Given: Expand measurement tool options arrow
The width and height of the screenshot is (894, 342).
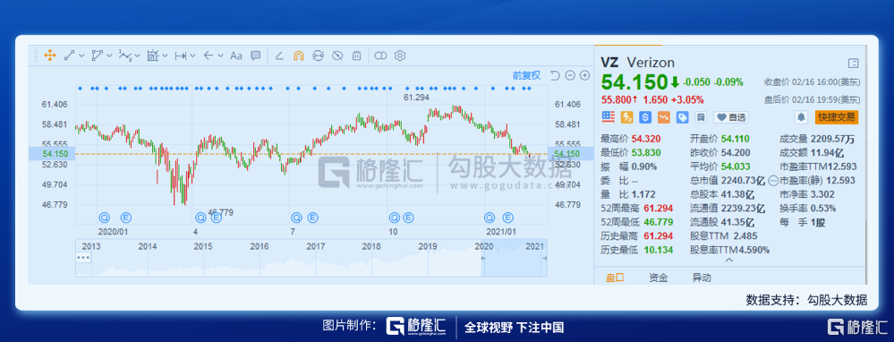Looking at the screenshot, I should pyautogui.click(x=166, y=56).
